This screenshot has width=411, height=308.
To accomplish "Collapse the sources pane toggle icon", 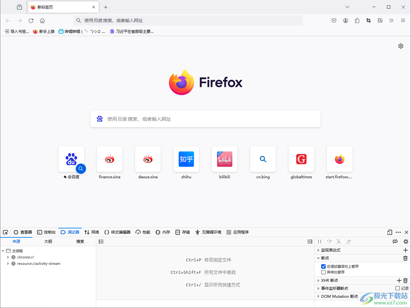I will (x=101, y=242).
